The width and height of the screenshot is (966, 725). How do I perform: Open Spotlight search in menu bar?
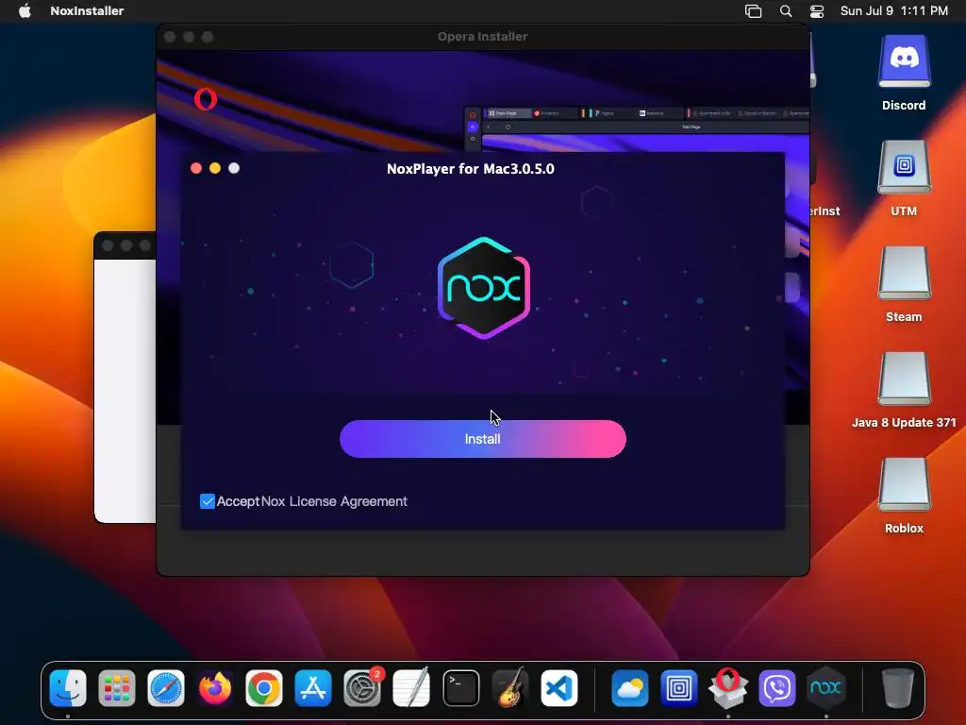[x=786, y=11]
